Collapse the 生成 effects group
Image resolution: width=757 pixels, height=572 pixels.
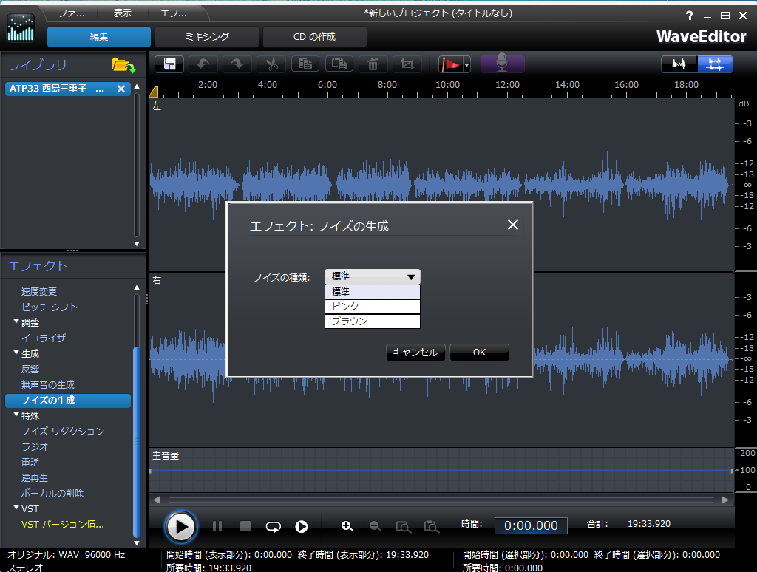(x=16, y=353)
